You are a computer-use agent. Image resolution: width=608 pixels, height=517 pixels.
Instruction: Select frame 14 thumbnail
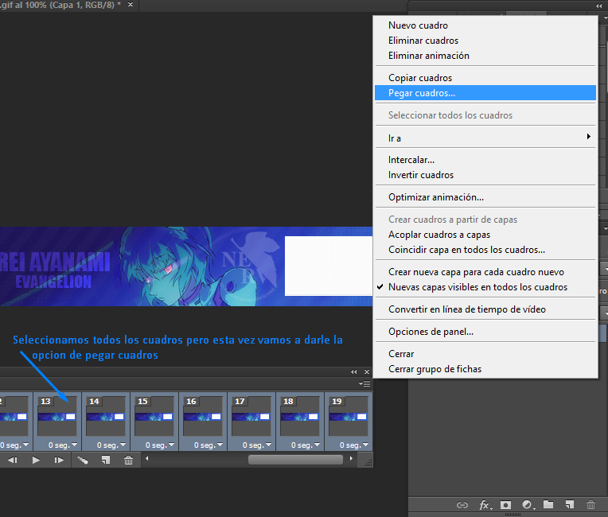pyautogui.click(x=106, y=417)
